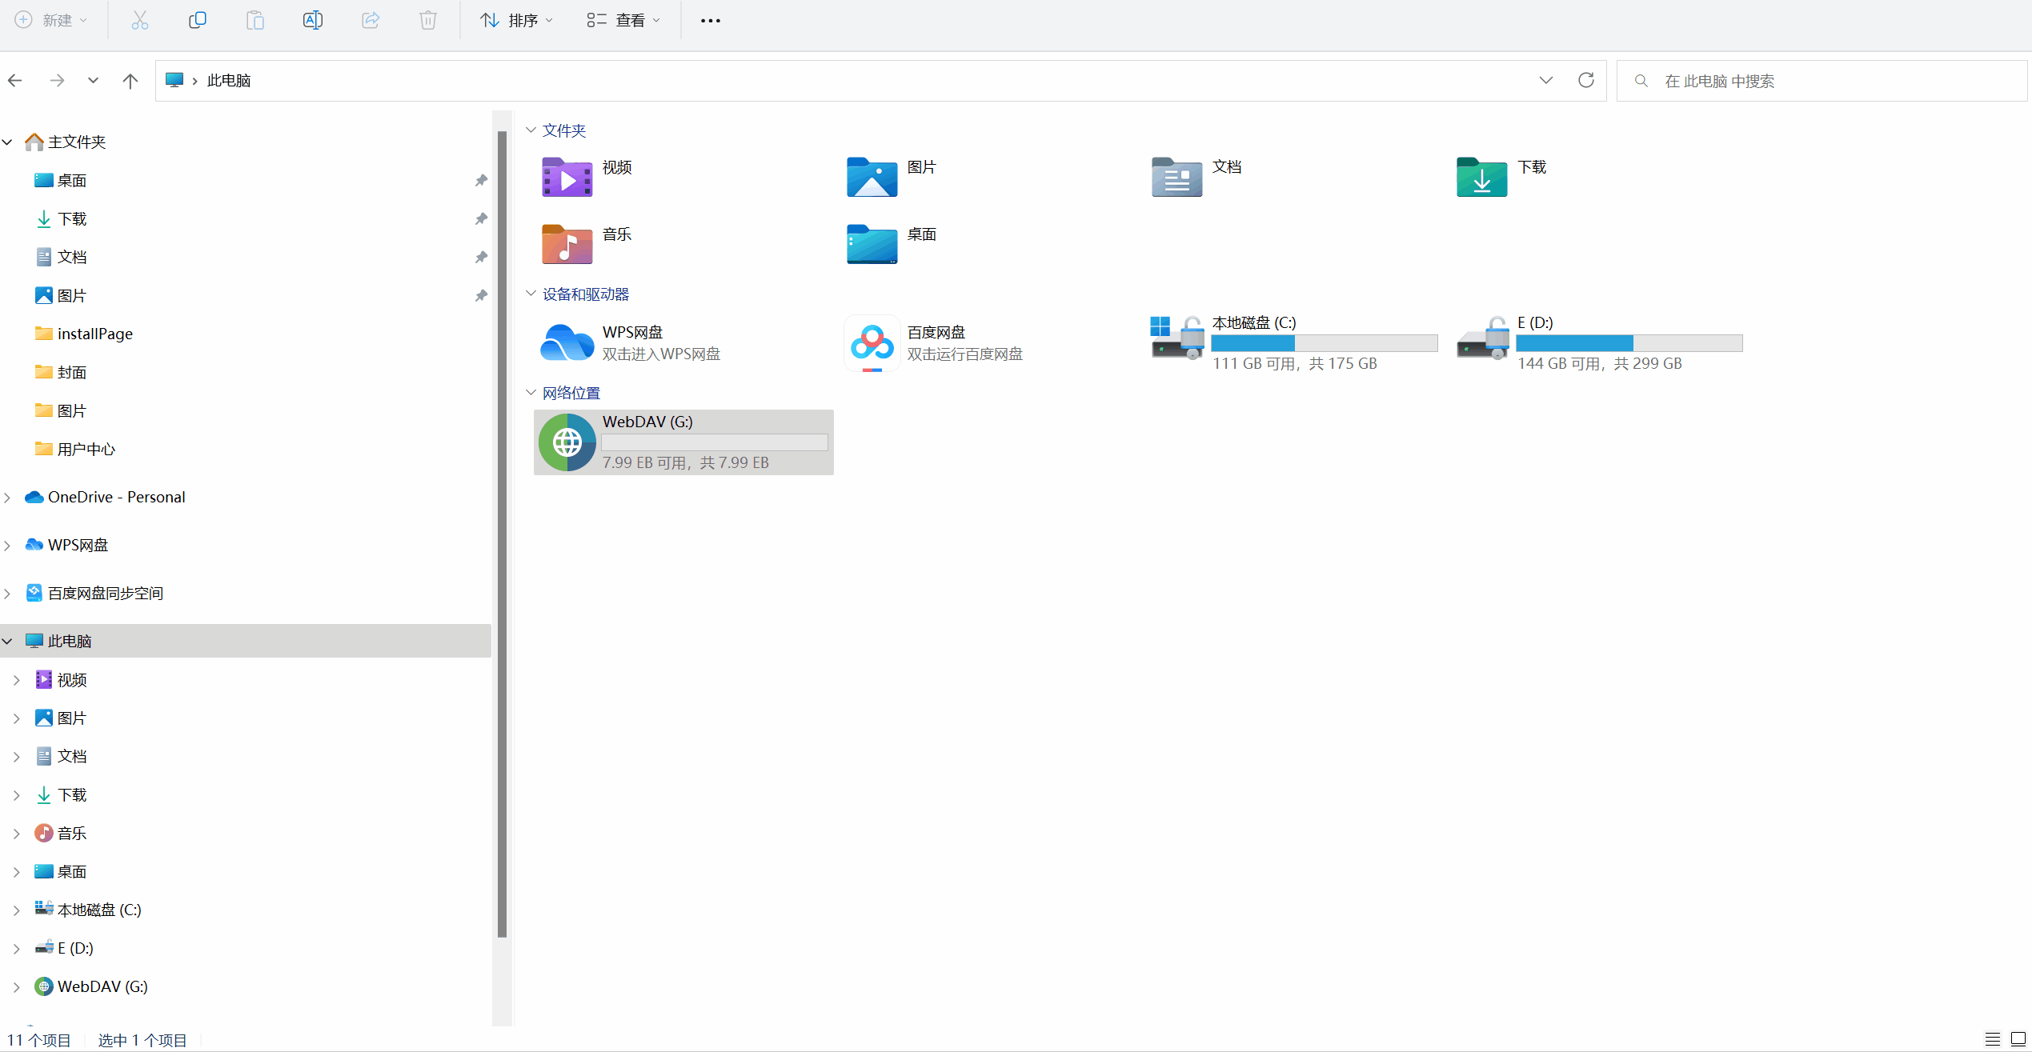Open See more three-dots button
2032x1052 pixels.
tap(710, 20)
